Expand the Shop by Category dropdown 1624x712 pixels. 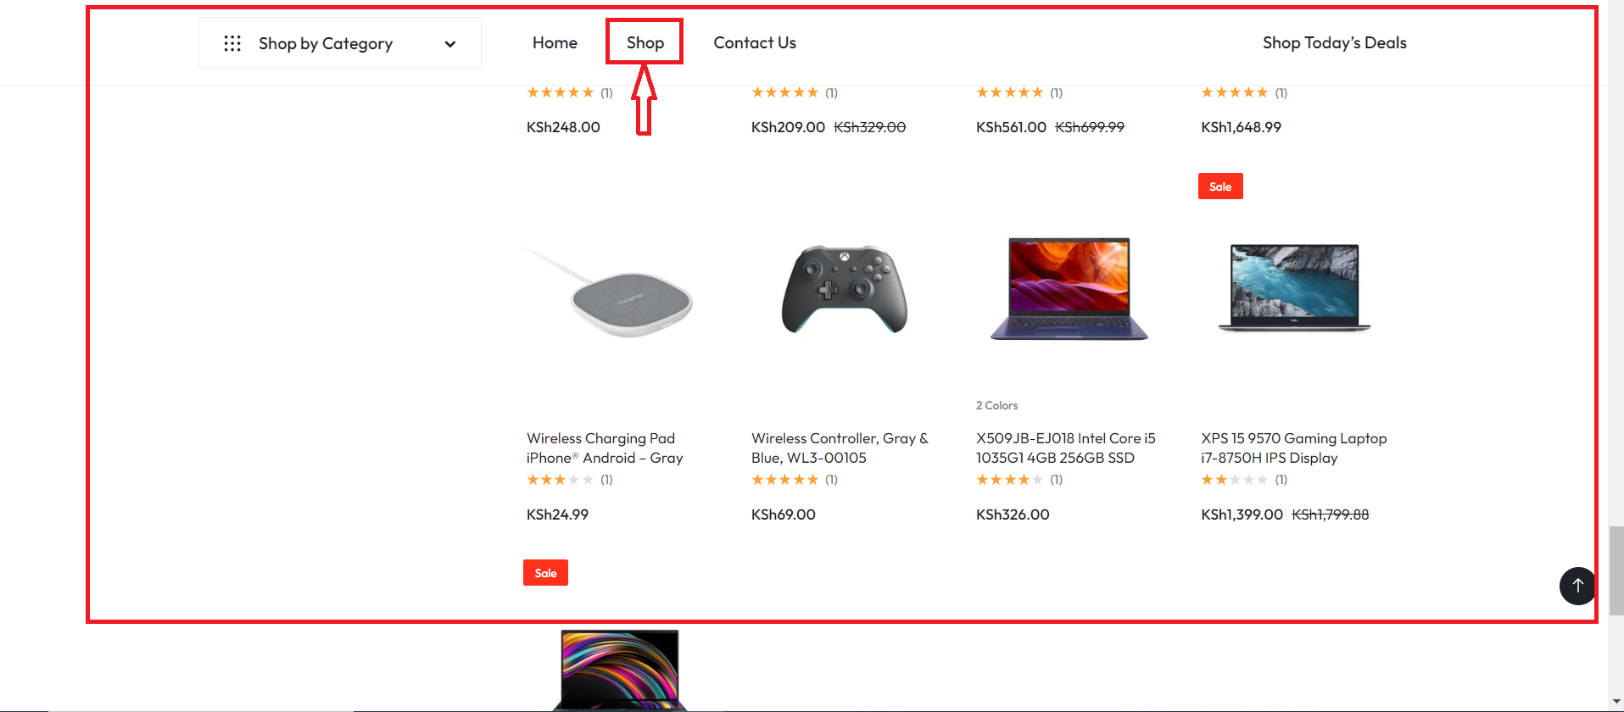pyautogui.click(x=339, y=42)
